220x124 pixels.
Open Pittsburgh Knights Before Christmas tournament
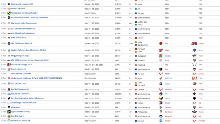click(x=28, y=98)
